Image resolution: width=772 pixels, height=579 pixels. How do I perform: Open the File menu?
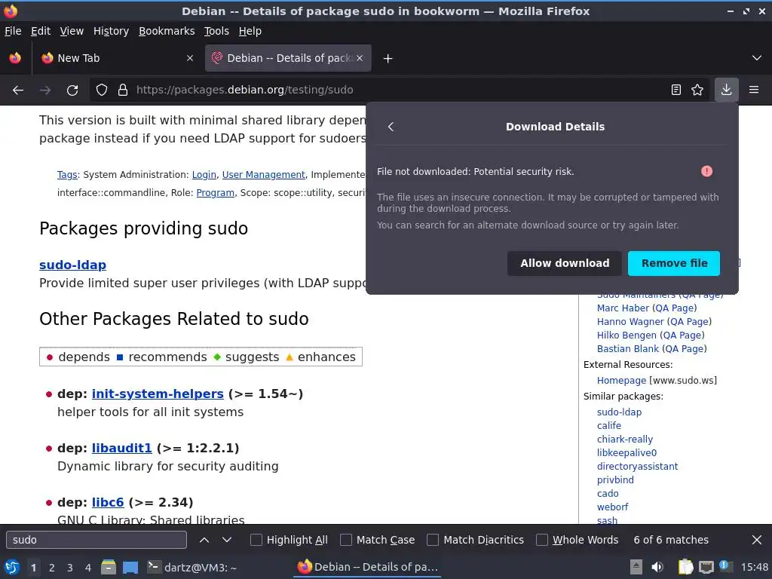(13, 31)
